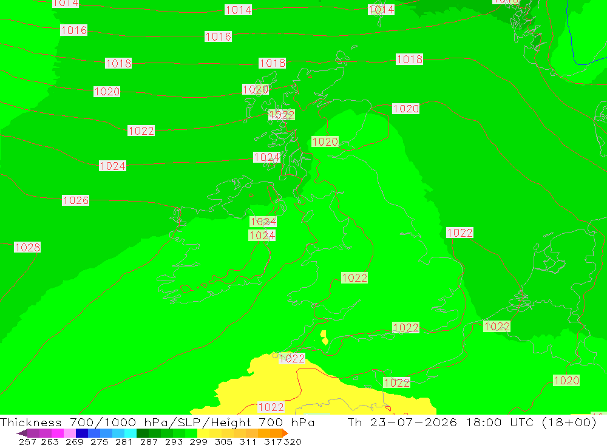Click the orange arrow end of the color scale

[285, 433]
